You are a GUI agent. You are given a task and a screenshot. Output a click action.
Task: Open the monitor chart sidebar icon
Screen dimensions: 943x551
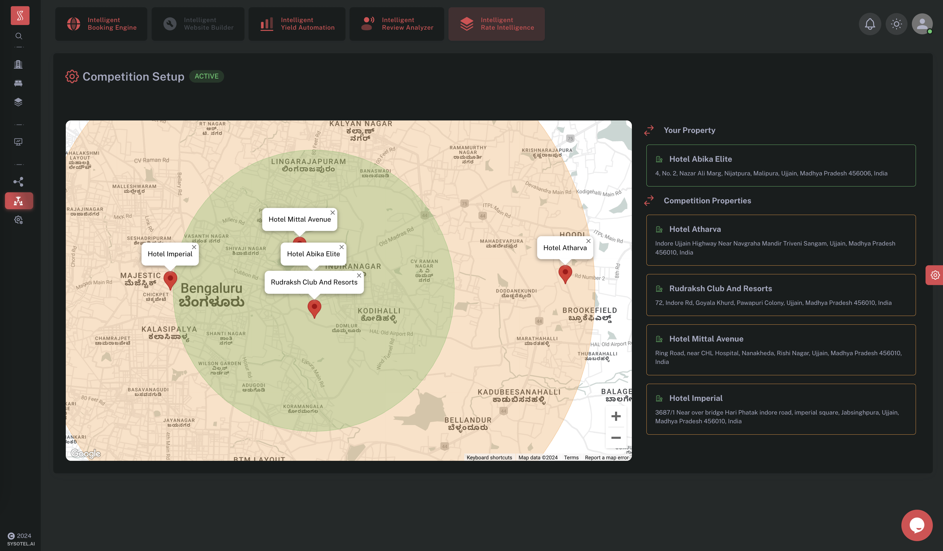[18, 142]
